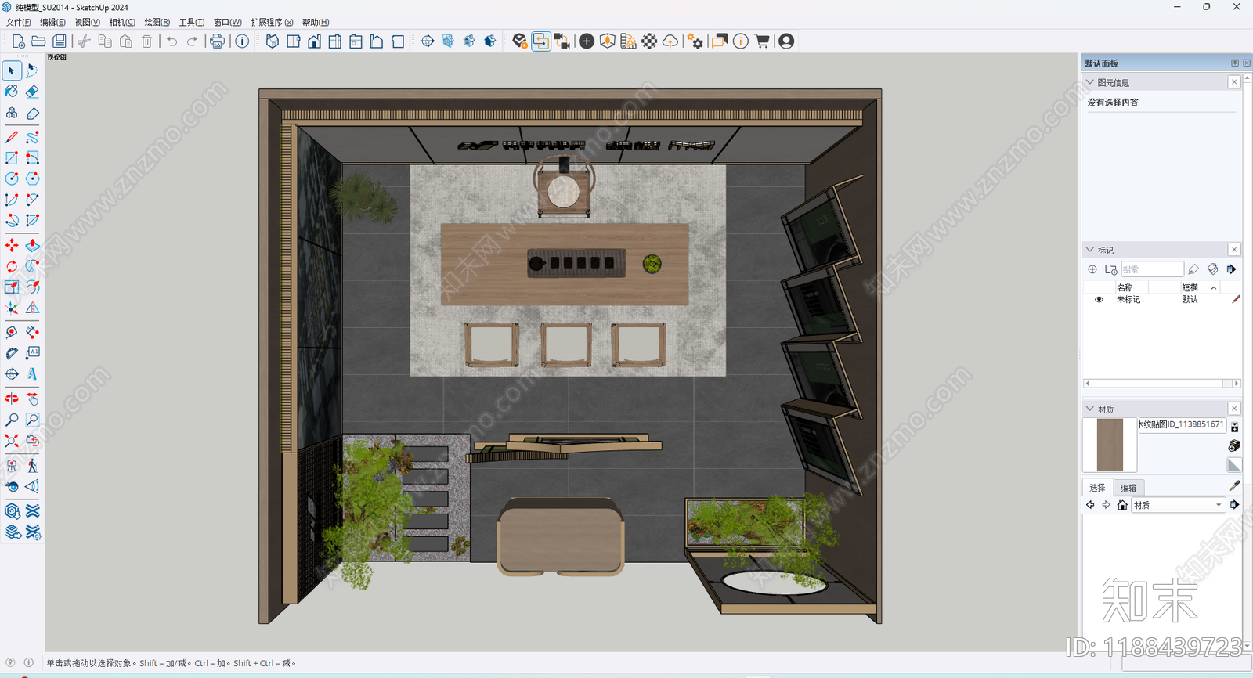Select the Rotate tool
Screen dimensions: 1253x678
point(12,267)
